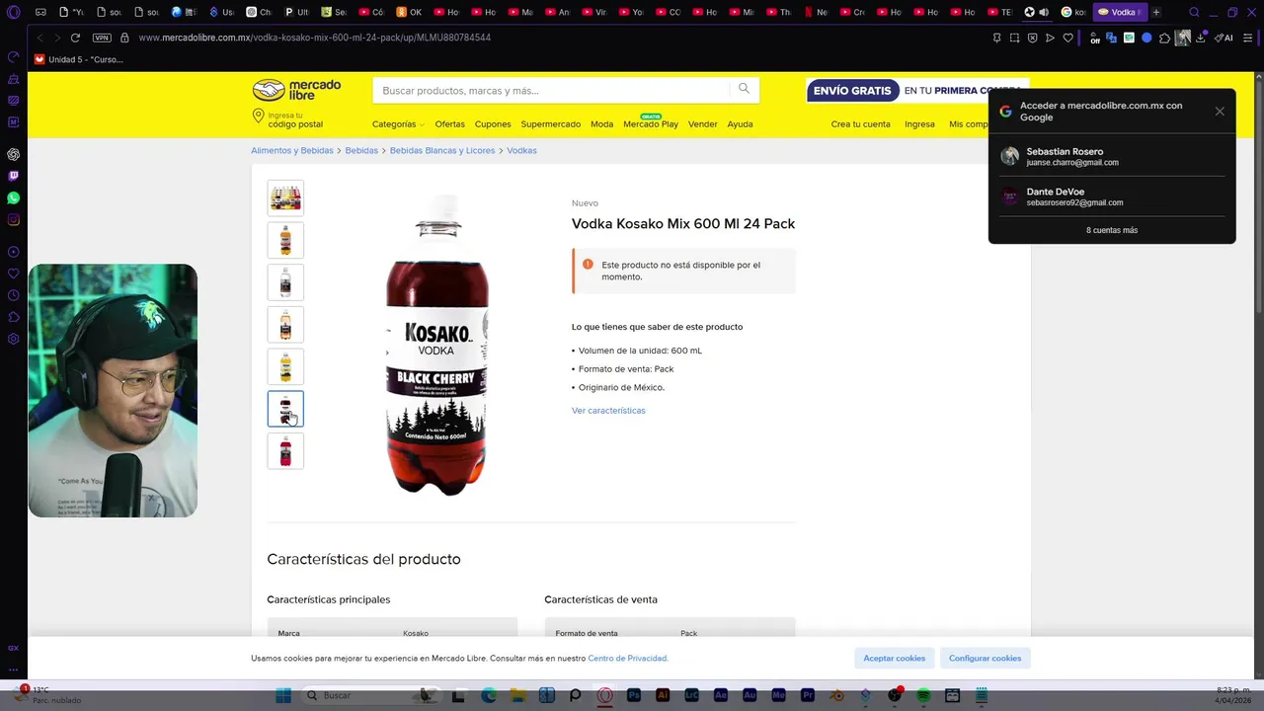The width and height of the screenshot is (1264, 711).
Task: Select the last red bottle thumbnail
Action: coord(285,450)
